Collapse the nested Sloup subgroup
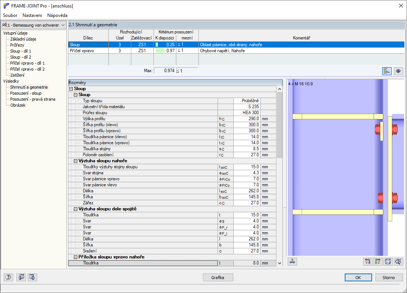This screenshot has height=293, width=407. tap(75, 95)
